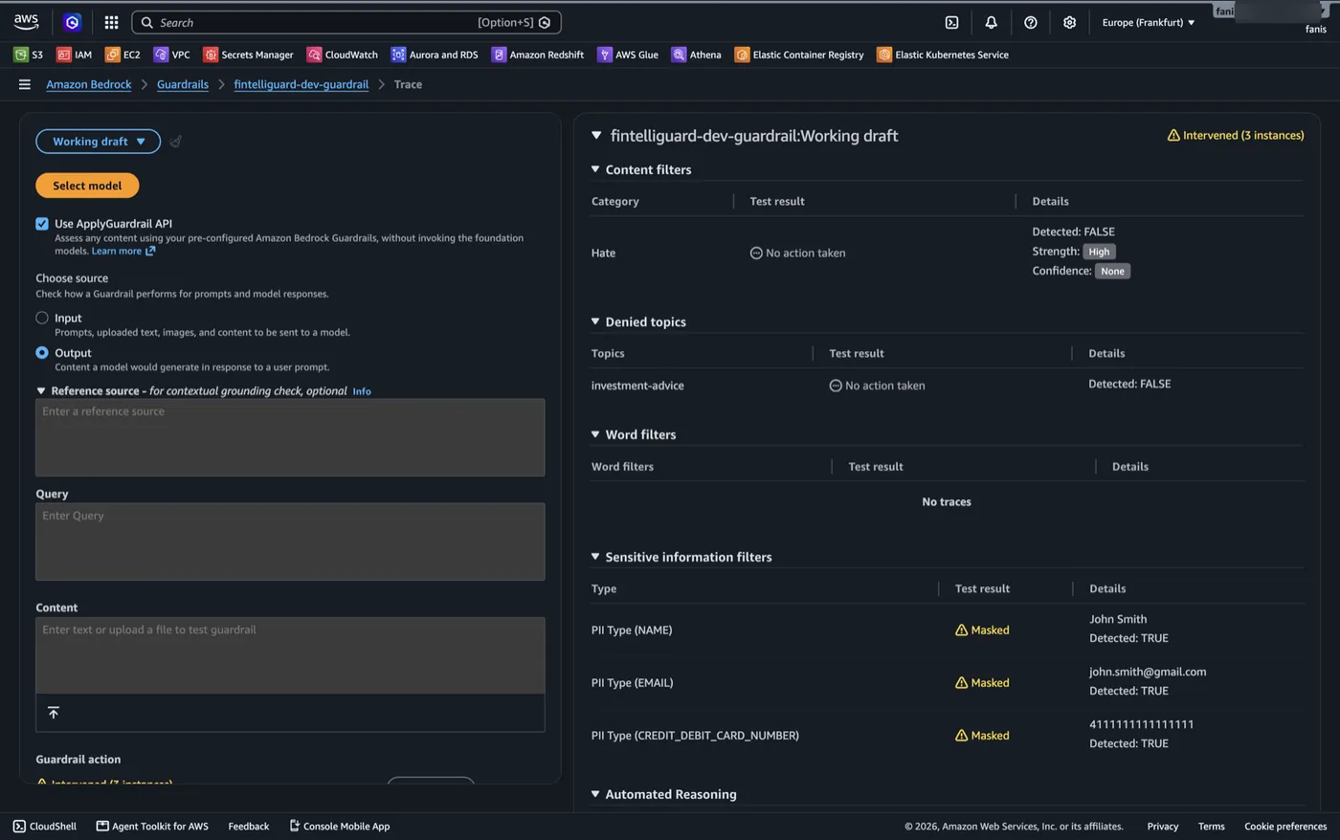The height and width of the screenshot is (840, 1340).
Task: Open AWS Glue shortcut
Action: point(628,55)
